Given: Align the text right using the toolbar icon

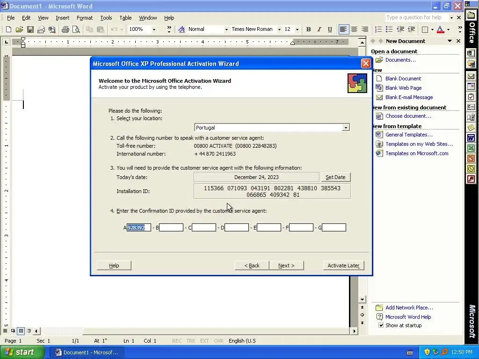Looking at the screenshot, I should [365, 29].
